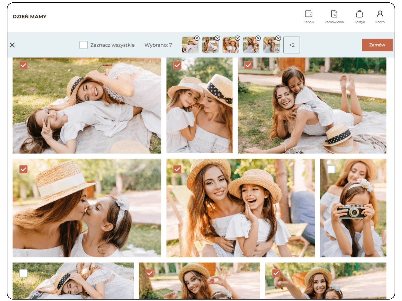Expand the +2 more selected photos
This screenshot has width=402, height=301.
coord(292,45)
